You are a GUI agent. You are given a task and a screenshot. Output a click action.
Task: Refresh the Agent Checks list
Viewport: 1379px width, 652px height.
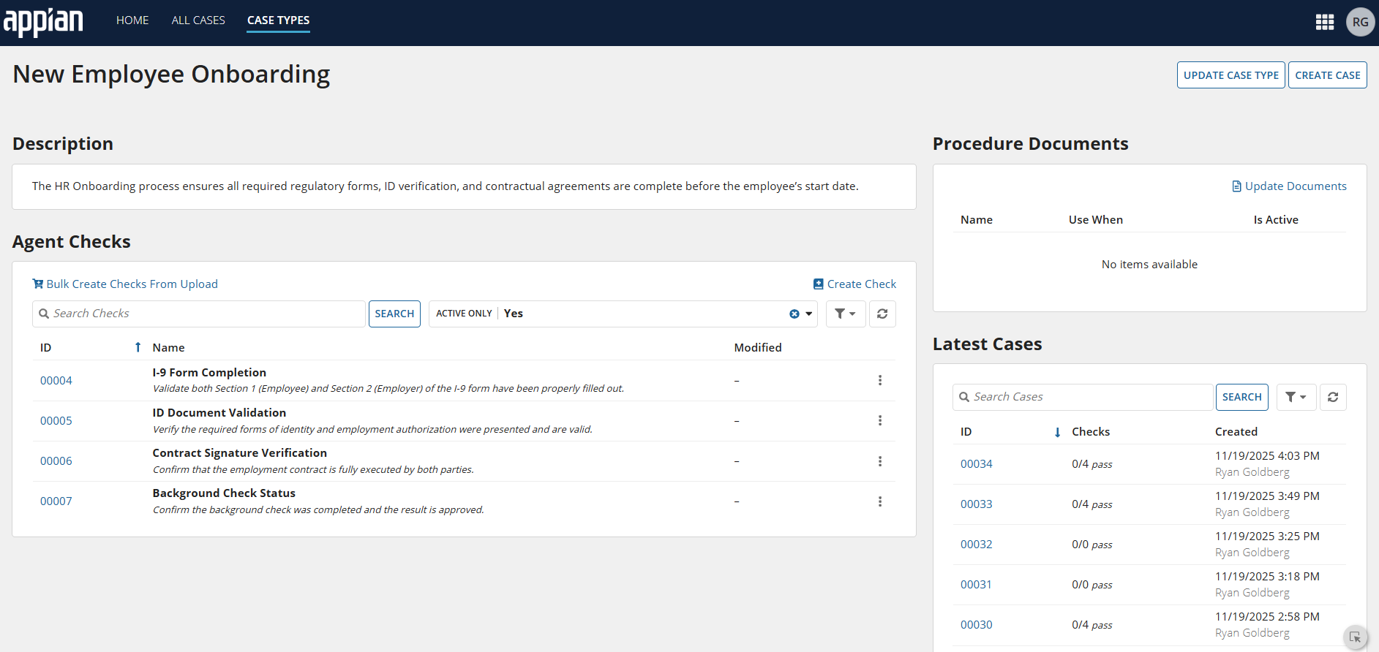[882, 314]
